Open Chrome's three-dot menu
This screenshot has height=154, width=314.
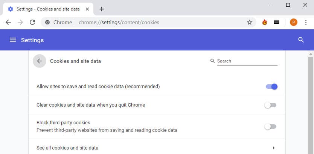point(306,22)
